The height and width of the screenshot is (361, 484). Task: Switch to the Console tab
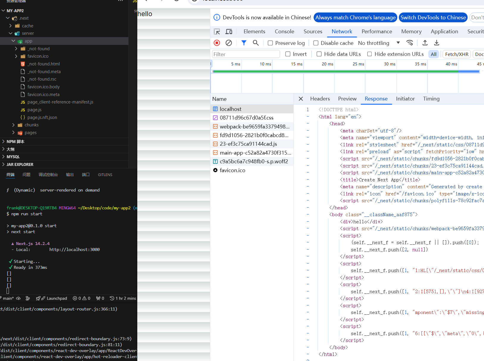[x=284, y=32]
